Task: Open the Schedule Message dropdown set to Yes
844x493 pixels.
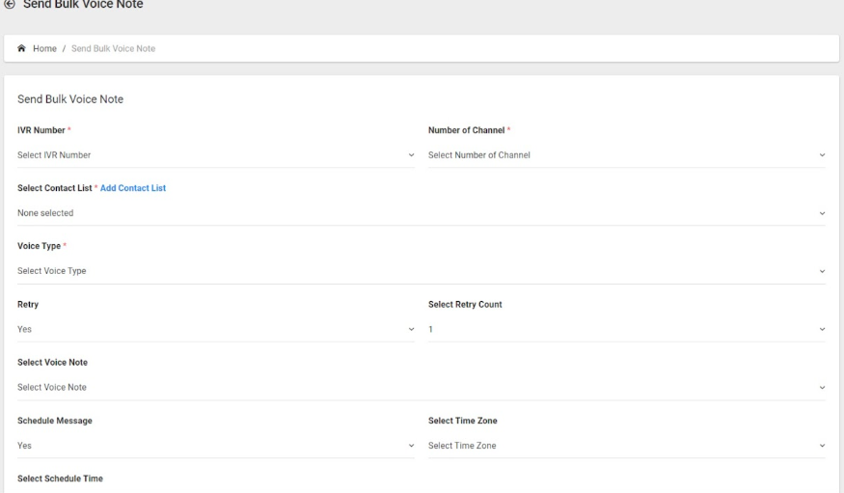Action: pos(216,446)
